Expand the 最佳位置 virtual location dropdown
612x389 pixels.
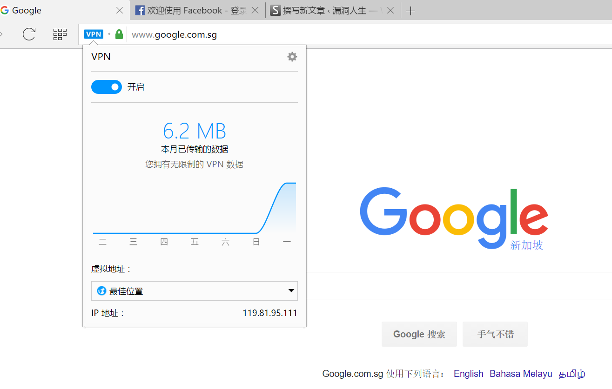click(x=195, y=291)
